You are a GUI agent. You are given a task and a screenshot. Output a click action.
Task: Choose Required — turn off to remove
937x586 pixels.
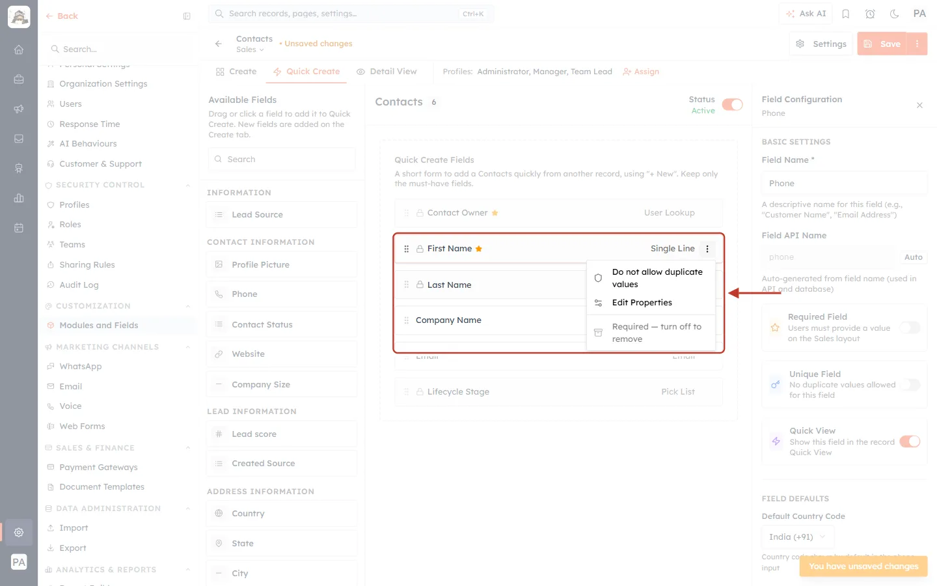[x=651, y=333]
